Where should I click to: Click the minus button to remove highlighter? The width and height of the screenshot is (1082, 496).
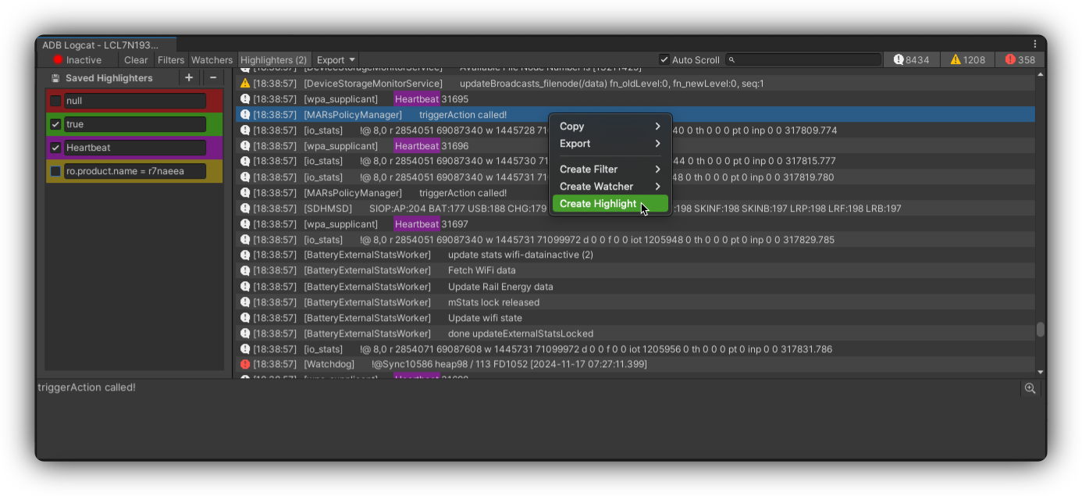point(212,78)
